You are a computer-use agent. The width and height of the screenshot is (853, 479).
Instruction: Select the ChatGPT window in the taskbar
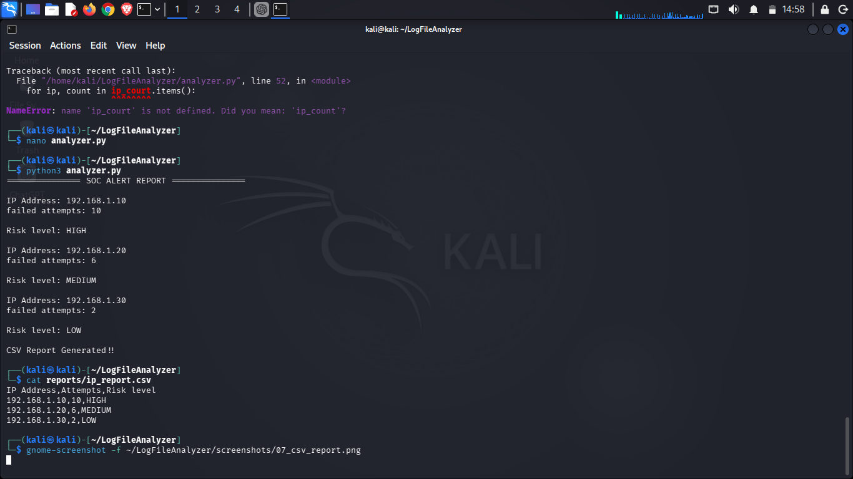[x=262, y=9]
